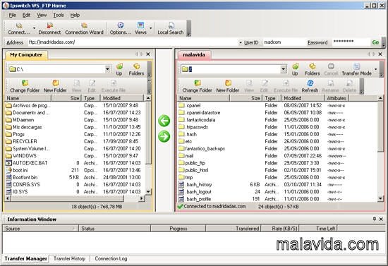Click the Password field

point(351,42)
